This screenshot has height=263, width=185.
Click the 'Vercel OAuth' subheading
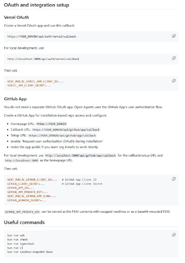pos(16,17)
